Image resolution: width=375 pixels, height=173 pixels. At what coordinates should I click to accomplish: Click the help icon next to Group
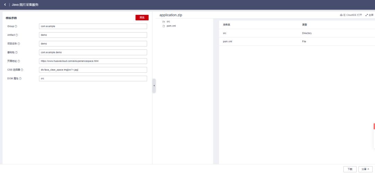pos(16,26)
